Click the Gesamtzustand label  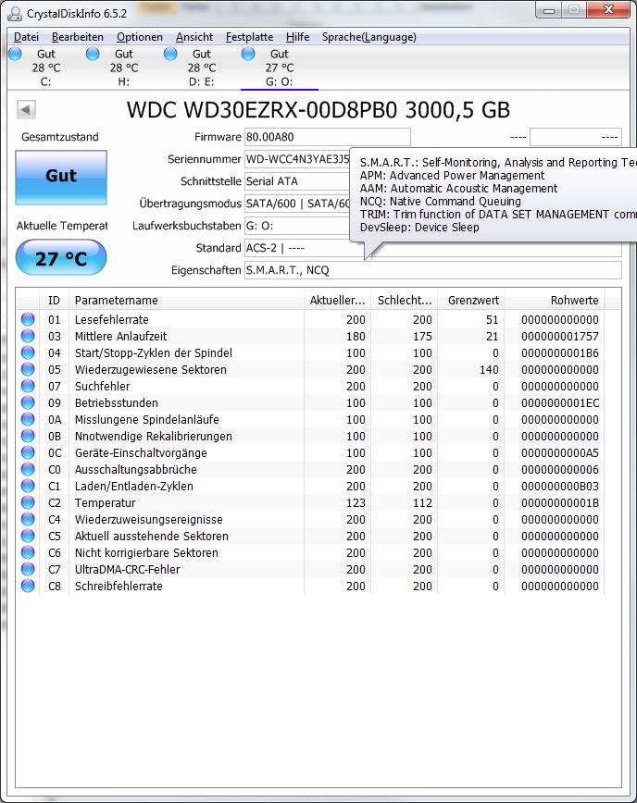[60, 137]
